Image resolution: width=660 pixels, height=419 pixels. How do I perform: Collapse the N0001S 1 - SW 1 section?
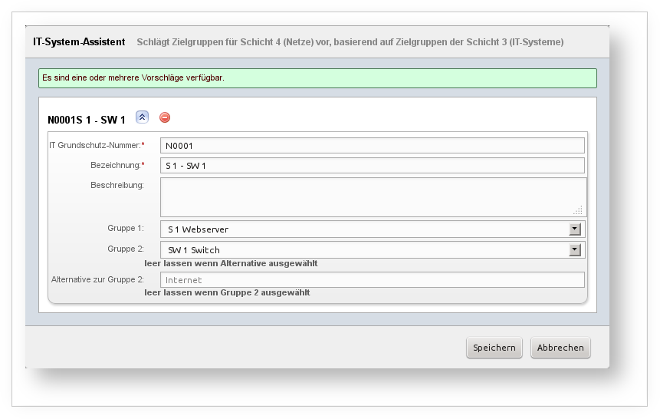(x=142, y=117)
